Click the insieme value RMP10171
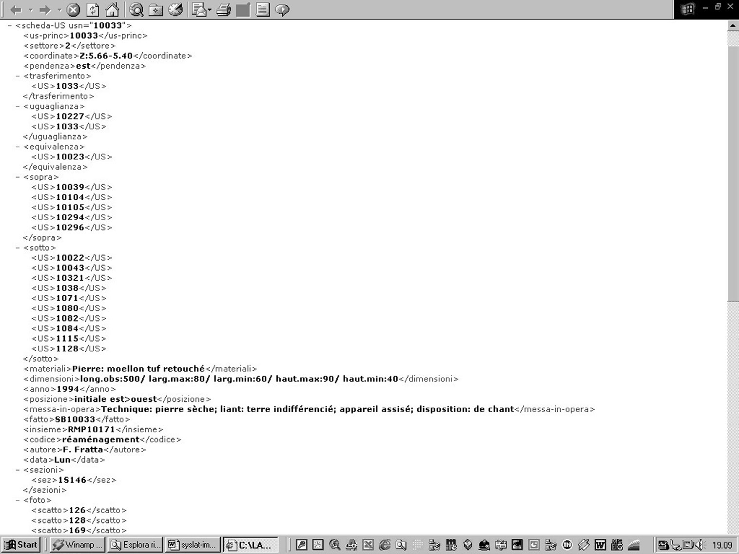Screen dimensions: 739x554 (x=91, y=429)
